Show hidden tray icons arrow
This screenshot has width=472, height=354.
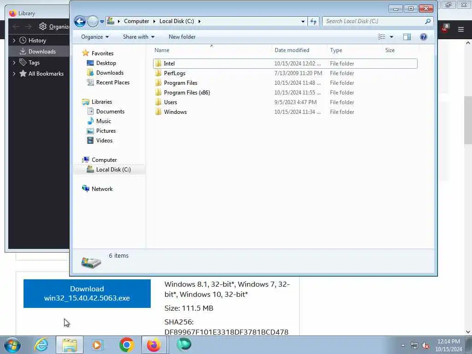click(x=403, y=346)
